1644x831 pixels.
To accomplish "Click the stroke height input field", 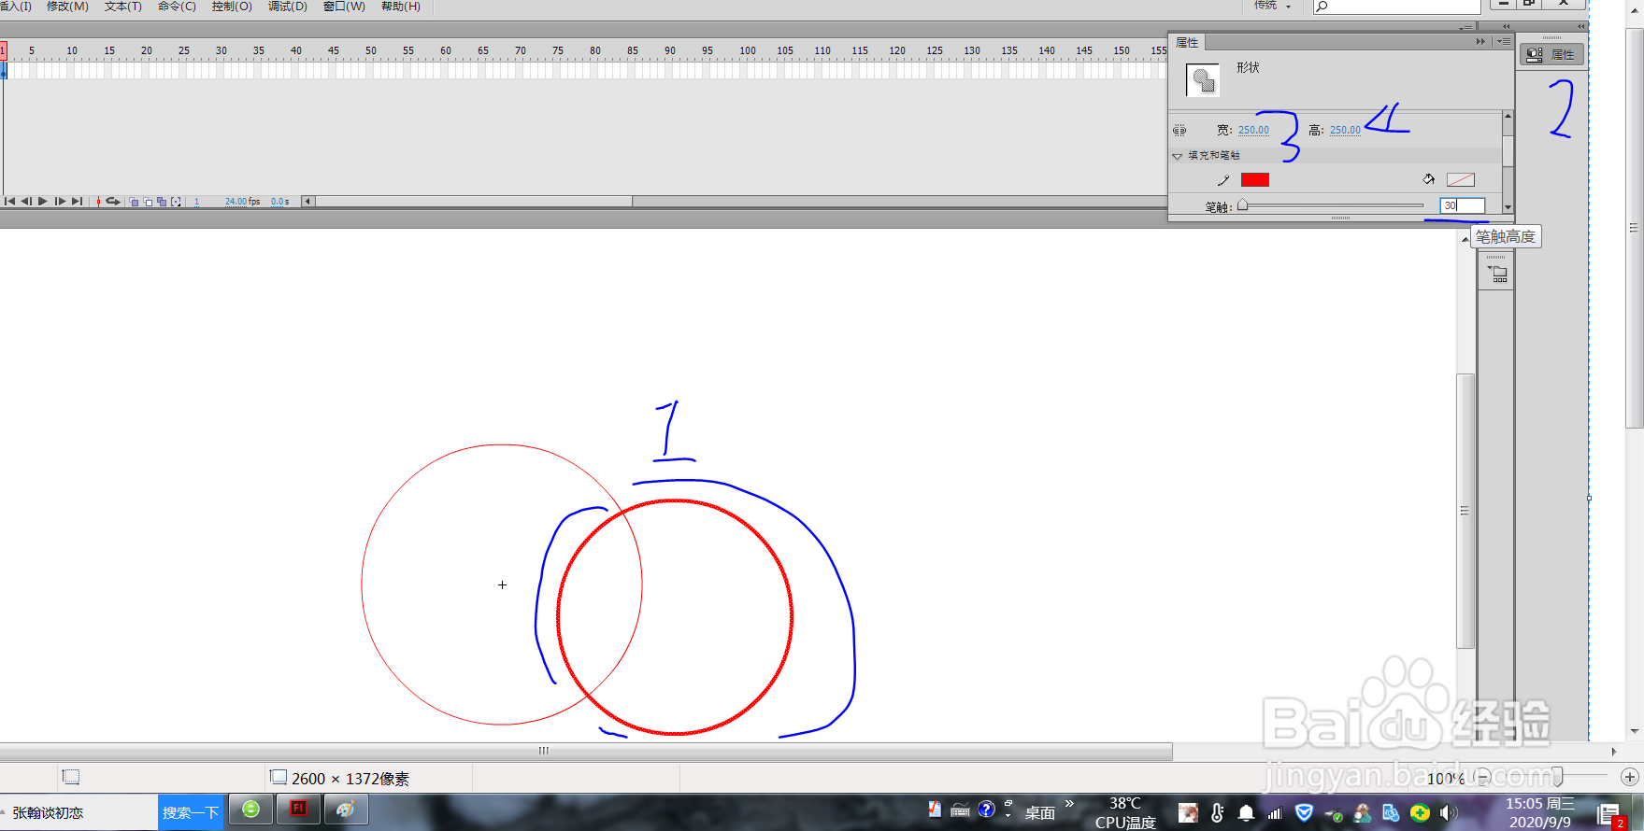I will pyautogui.click(x=1463, y=205).
